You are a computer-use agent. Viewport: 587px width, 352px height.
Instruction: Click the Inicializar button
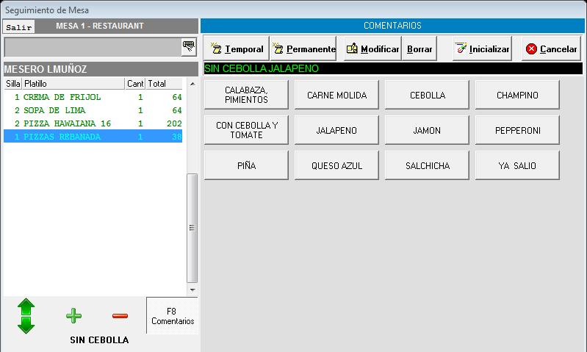tap(482, 49)
